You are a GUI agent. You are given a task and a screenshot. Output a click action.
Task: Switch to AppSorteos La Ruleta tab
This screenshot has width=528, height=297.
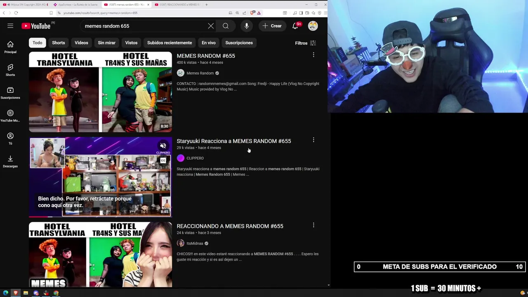[x=76, y=5]
